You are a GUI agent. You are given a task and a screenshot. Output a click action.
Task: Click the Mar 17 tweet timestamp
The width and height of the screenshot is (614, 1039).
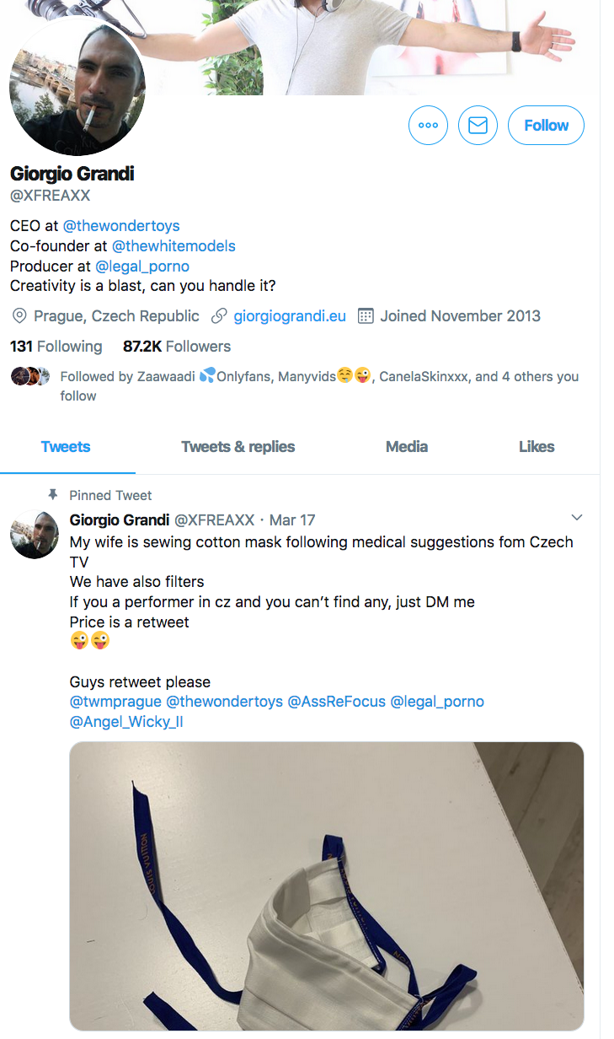click(292, 520)
